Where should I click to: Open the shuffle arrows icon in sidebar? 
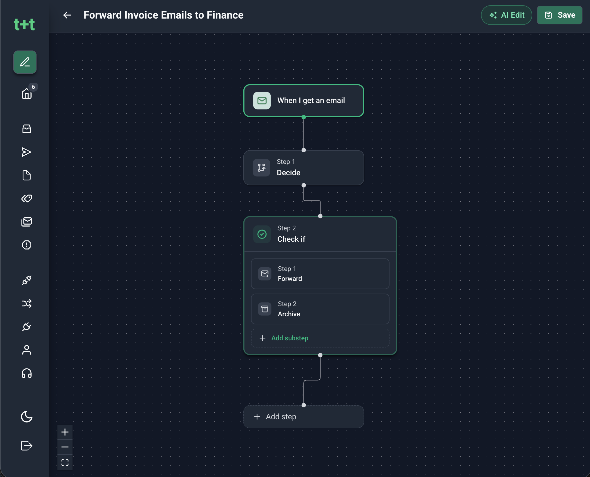(27, 303)
